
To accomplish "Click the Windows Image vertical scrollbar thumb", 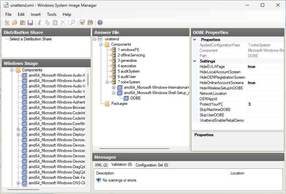I will tap(88, 80).
